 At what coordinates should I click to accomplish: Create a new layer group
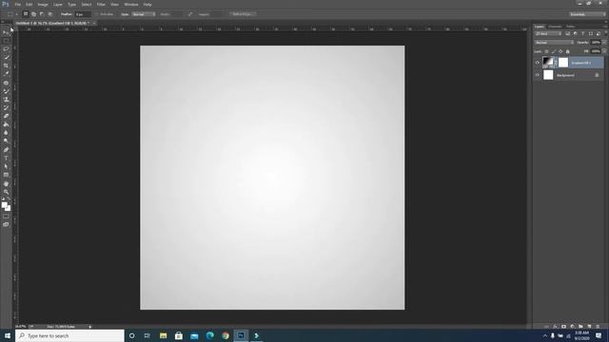coord(580,327)
